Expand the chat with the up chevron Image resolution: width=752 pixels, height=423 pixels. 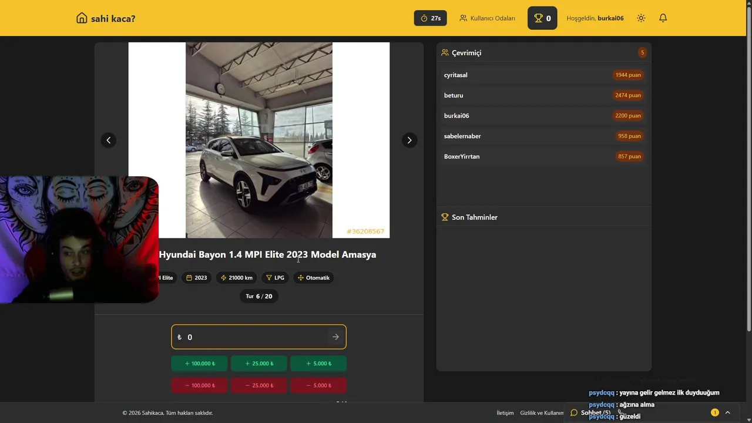click(x=728, y=412)
